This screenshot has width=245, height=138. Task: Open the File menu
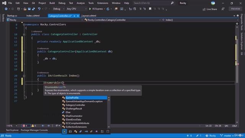click(10, 3)
